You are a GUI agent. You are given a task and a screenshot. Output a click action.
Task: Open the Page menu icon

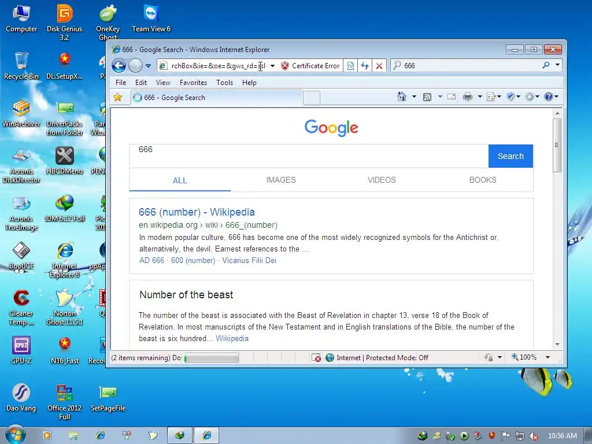(x=494, y=97)
